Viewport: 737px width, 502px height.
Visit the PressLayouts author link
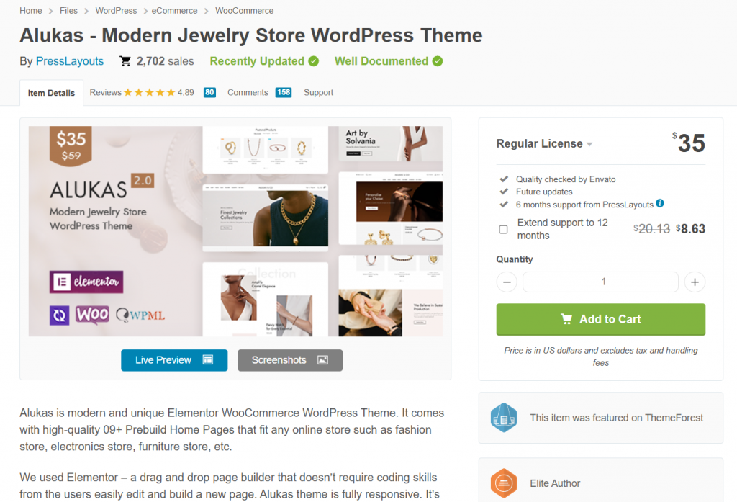70,61
